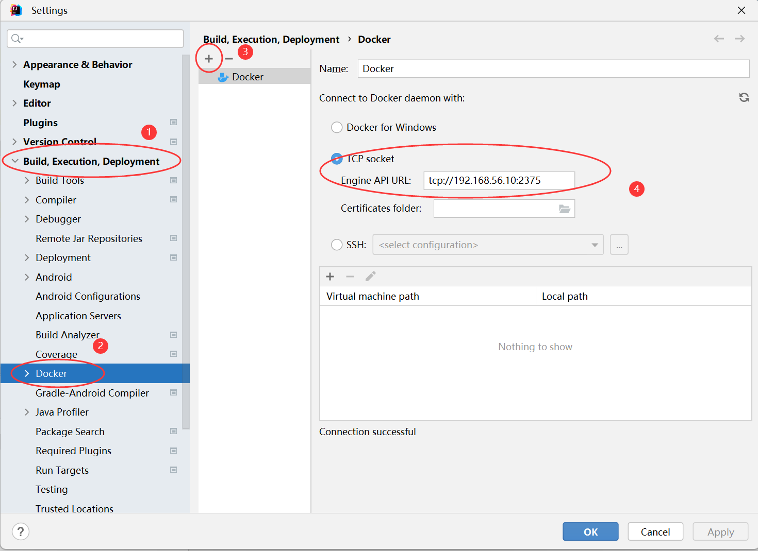Expand Version Control section

point(14,142)
